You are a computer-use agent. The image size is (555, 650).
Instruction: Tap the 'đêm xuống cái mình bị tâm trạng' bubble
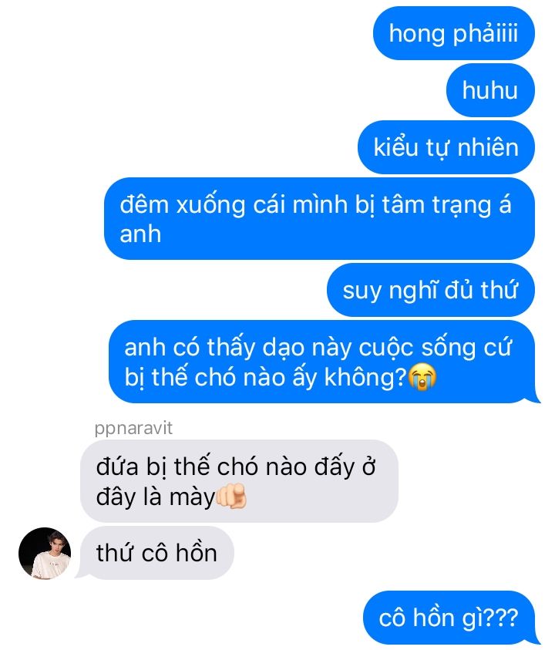point(319,218)
